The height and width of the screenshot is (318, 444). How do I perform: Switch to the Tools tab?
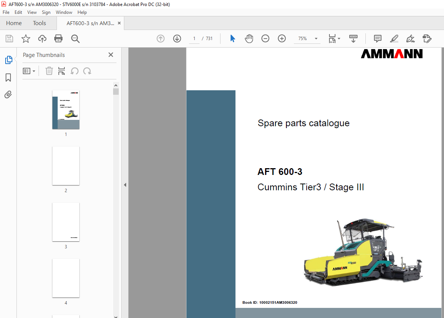[x=39, y=23]
